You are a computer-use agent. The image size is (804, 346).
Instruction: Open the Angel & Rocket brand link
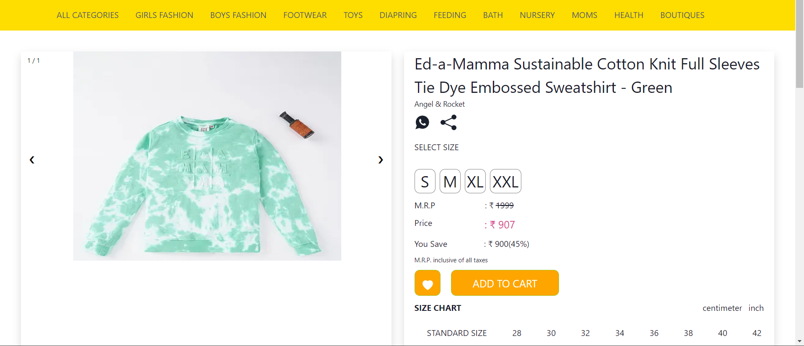pyautogui.click(x=439, y=104)
